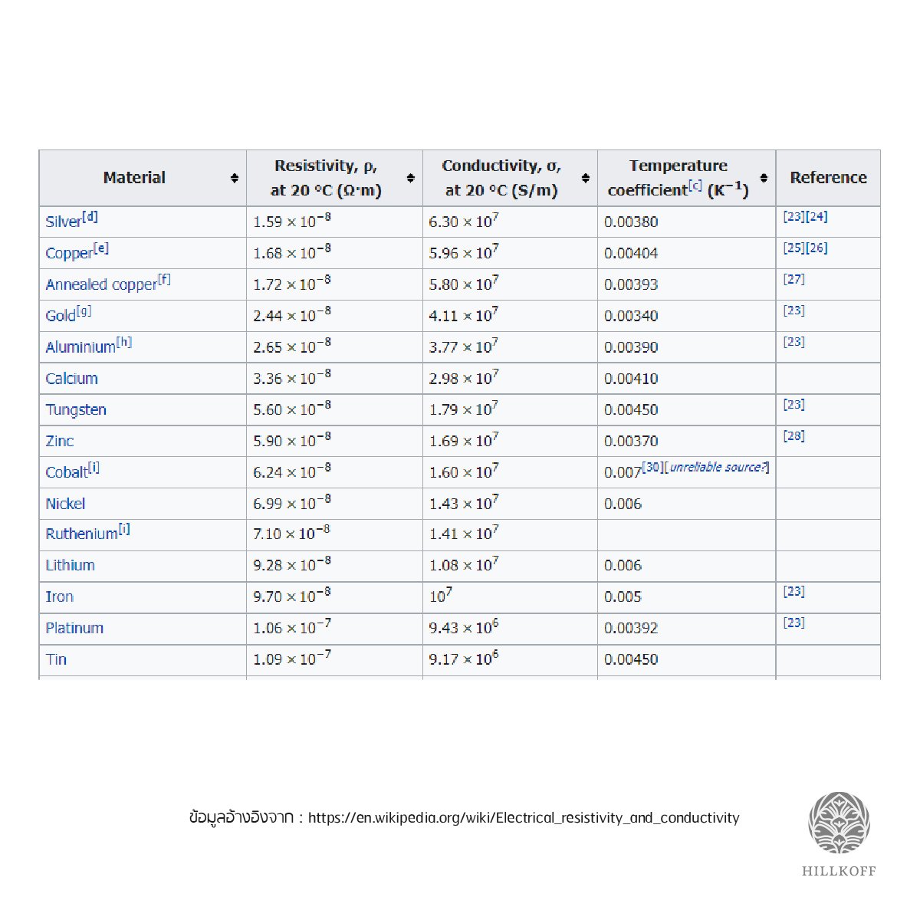Sort by Temperature coefficient column arrows

[764, 178]
